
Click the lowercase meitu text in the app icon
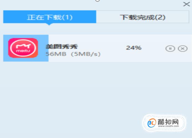pyautogui.click(x=23, y=51)
